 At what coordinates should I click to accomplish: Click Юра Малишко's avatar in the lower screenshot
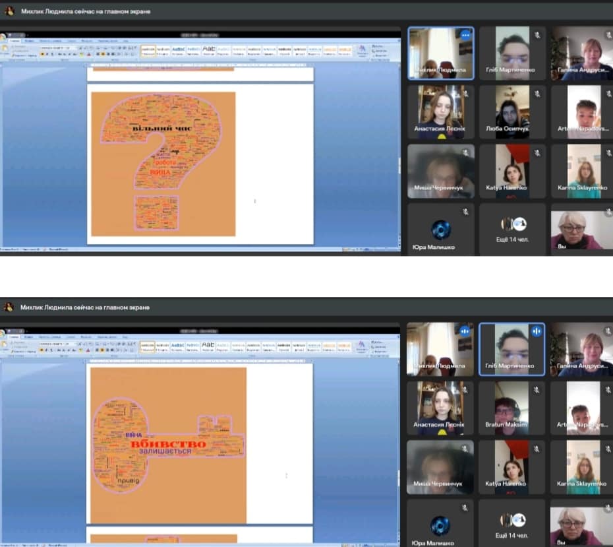440,525
